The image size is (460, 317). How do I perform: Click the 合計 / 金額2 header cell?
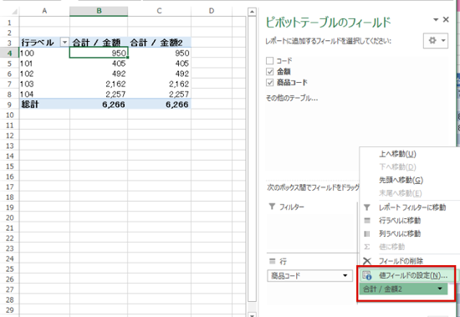tap(159, 43)
